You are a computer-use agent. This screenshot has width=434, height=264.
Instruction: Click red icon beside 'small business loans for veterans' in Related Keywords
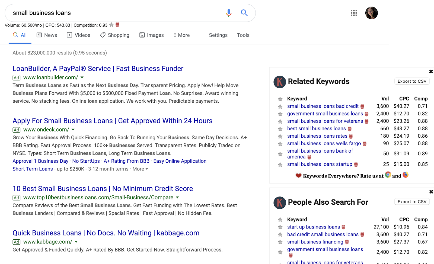point(366,121)
